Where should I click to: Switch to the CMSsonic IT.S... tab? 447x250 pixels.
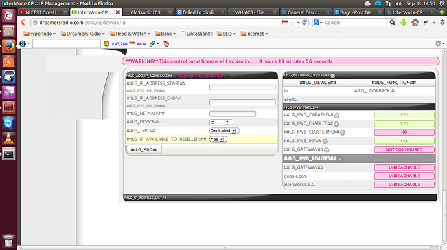148,12
